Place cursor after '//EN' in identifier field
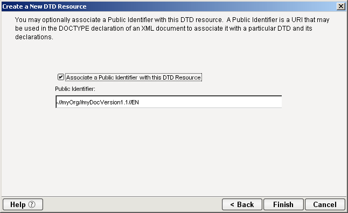The image size is (348, 213). coord(140,102)
